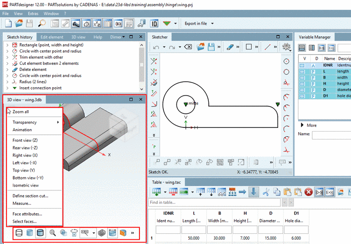
Task: Toggle shaded with edges display mode
Action: pyautogui.click(x=40, y=233)
